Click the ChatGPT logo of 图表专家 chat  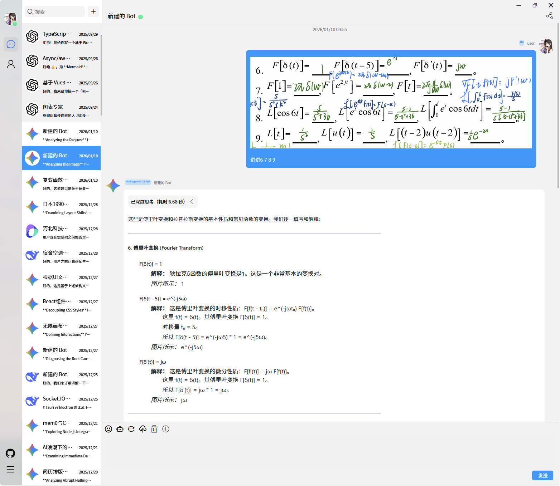32,109
